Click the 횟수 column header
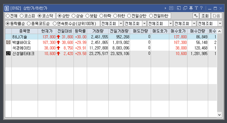227x123 pixels. point(212,31)
